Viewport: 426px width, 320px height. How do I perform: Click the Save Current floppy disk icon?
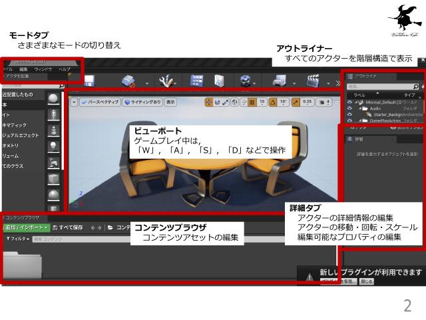(89, 81)
